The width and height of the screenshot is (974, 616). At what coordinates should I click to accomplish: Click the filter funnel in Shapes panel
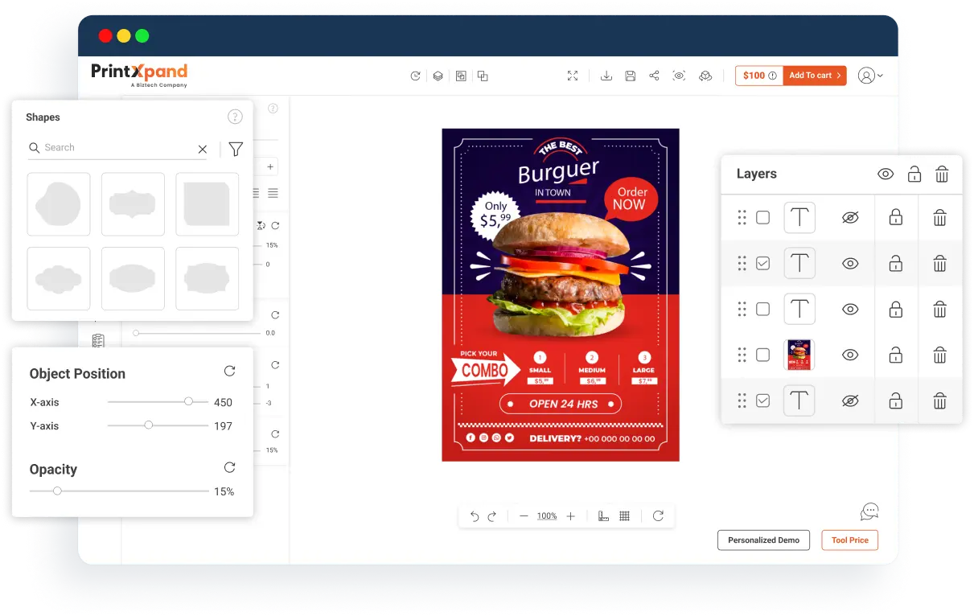pos(236,149)
